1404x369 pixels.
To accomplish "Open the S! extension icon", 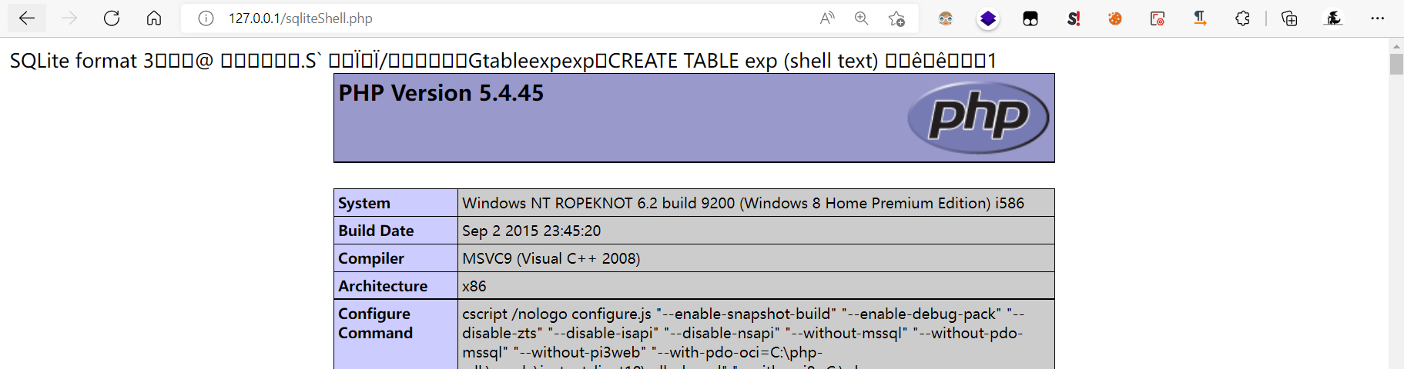I will [x=1074, y=18].
